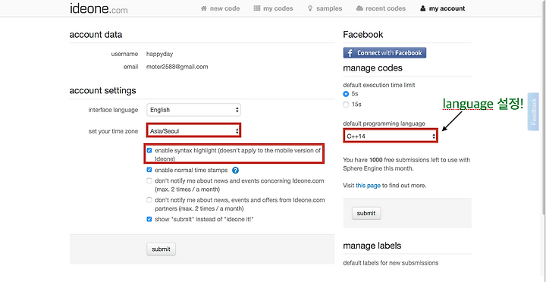Click the blue help question mark icon
The width and height of the screenshot is (546, 282).
coord(235,171)
